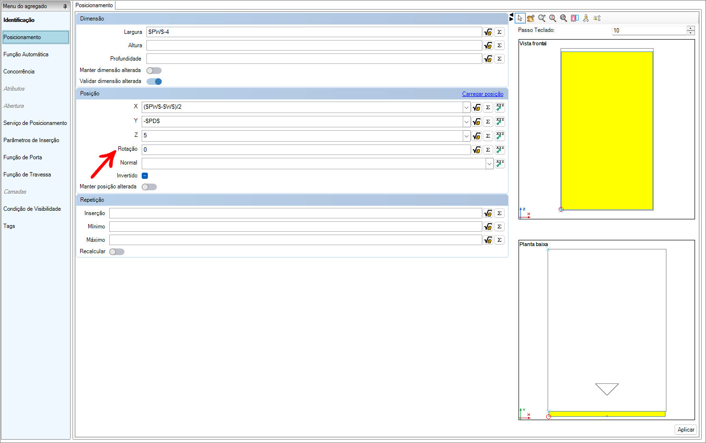Click the horizontal lock icon
Screen dimensions: 706x443
pos(586,18)
